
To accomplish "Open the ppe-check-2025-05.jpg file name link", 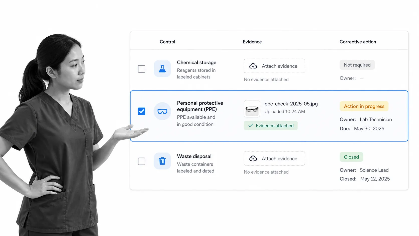I will [291, 104].
